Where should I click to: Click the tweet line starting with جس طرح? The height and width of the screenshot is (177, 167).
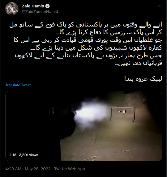(88, 56)
